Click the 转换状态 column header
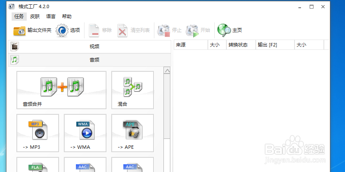Image resolution: width=345 pixels, height=172 pixels. pyautogui.click(x=241, y=45)
